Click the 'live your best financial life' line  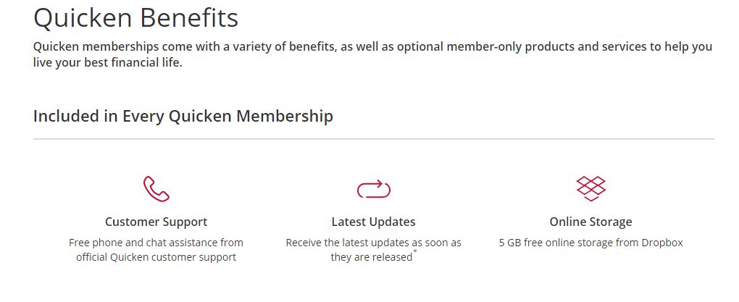pos(107,63)
